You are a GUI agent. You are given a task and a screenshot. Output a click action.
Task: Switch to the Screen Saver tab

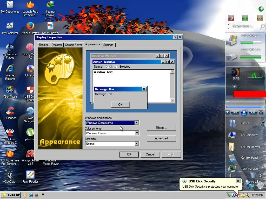click(74, 45)
